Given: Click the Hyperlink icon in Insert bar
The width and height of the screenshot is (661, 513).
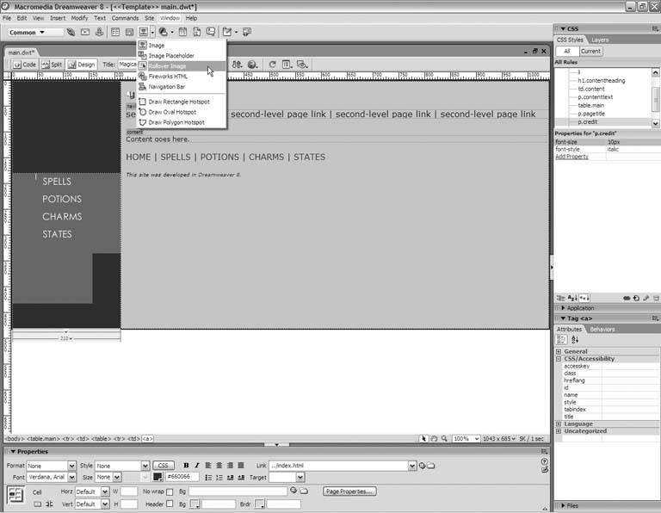Looking at the screenshot, I should point(71,33).
